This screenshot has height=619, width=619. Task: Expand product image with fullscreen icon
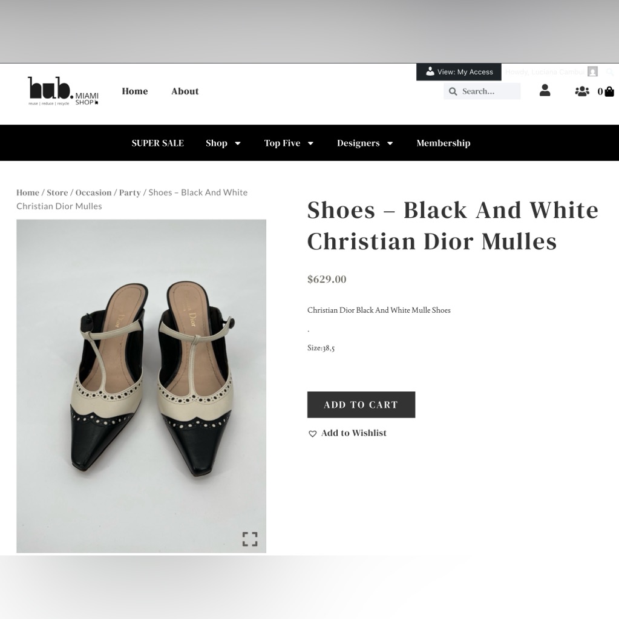click(249, 539)
